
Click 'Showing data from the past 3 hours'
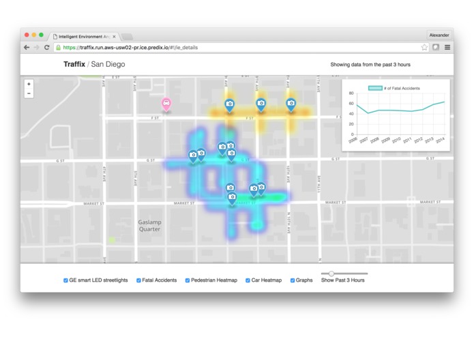[x=370, y=65]
